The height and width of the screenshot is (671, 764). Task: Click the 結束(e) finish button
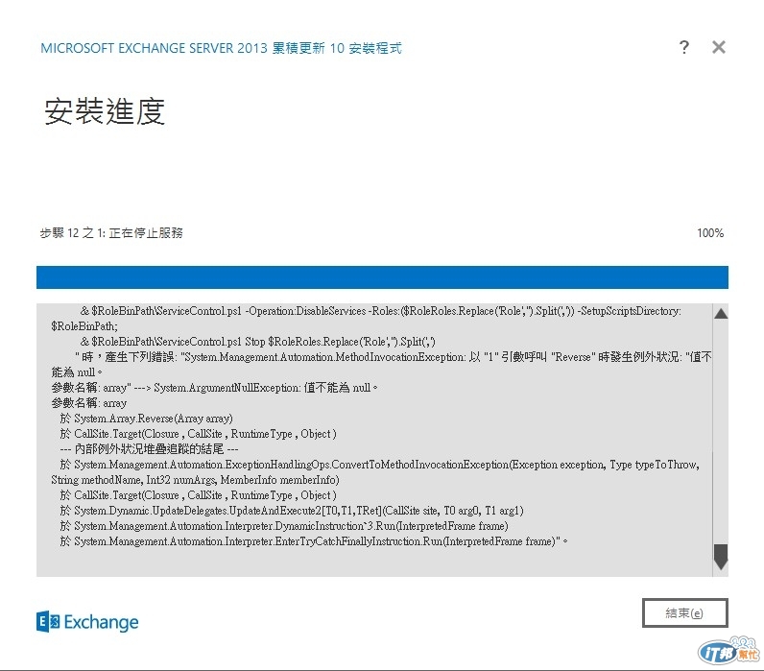(684, 612)
